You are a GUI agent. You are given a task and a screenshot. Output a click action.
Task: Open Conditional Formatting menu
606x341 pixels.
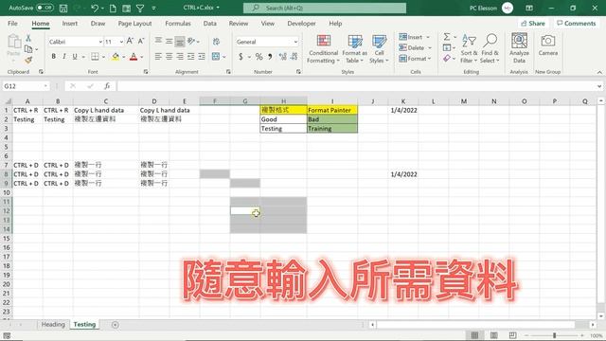click(324, 48)
